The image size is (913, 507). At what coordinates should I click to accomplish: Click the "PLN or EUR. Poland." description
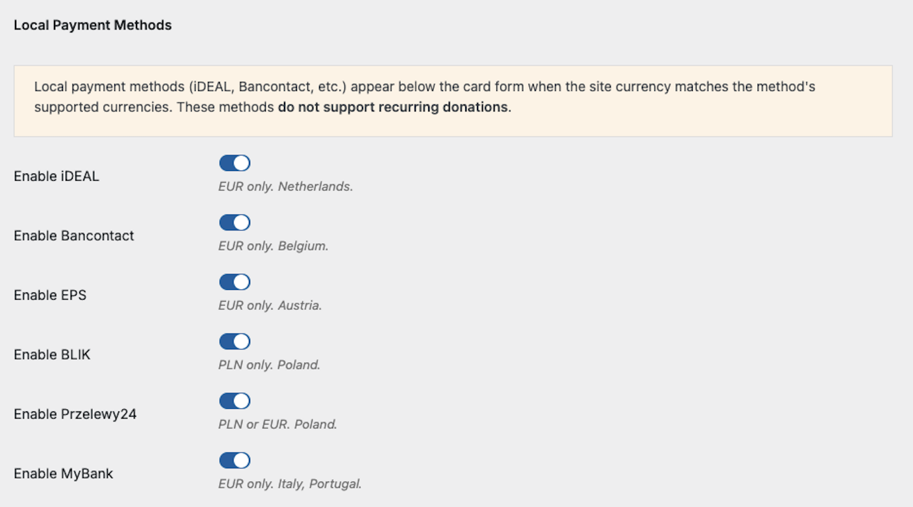(x=277, y=424)
